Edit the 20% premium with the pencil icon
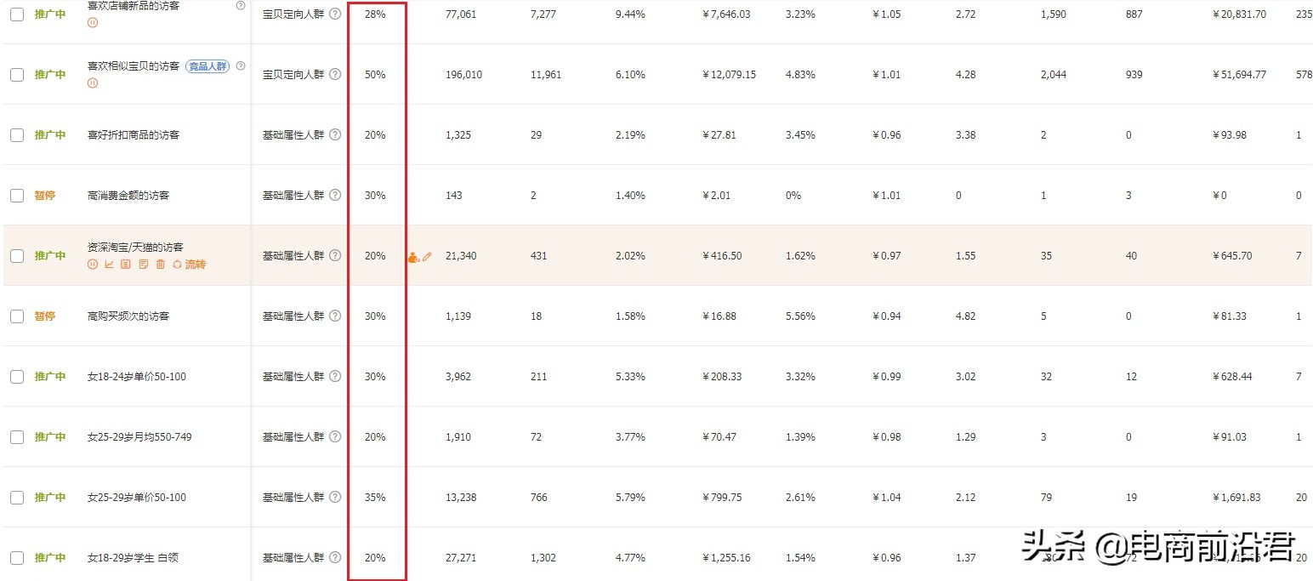Screen dimensions: 1313x581 (x=427, y=256)
